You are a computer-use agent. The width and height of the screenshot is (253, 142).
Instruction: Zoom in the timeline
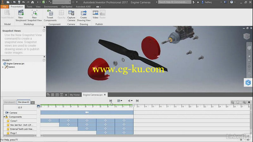[x=244, y=102]
